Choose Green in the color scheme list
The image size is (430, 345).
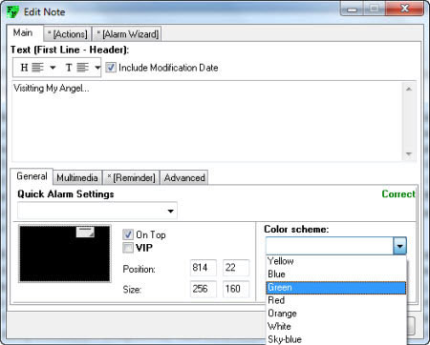pyautogui.click(x=336, y=288)
